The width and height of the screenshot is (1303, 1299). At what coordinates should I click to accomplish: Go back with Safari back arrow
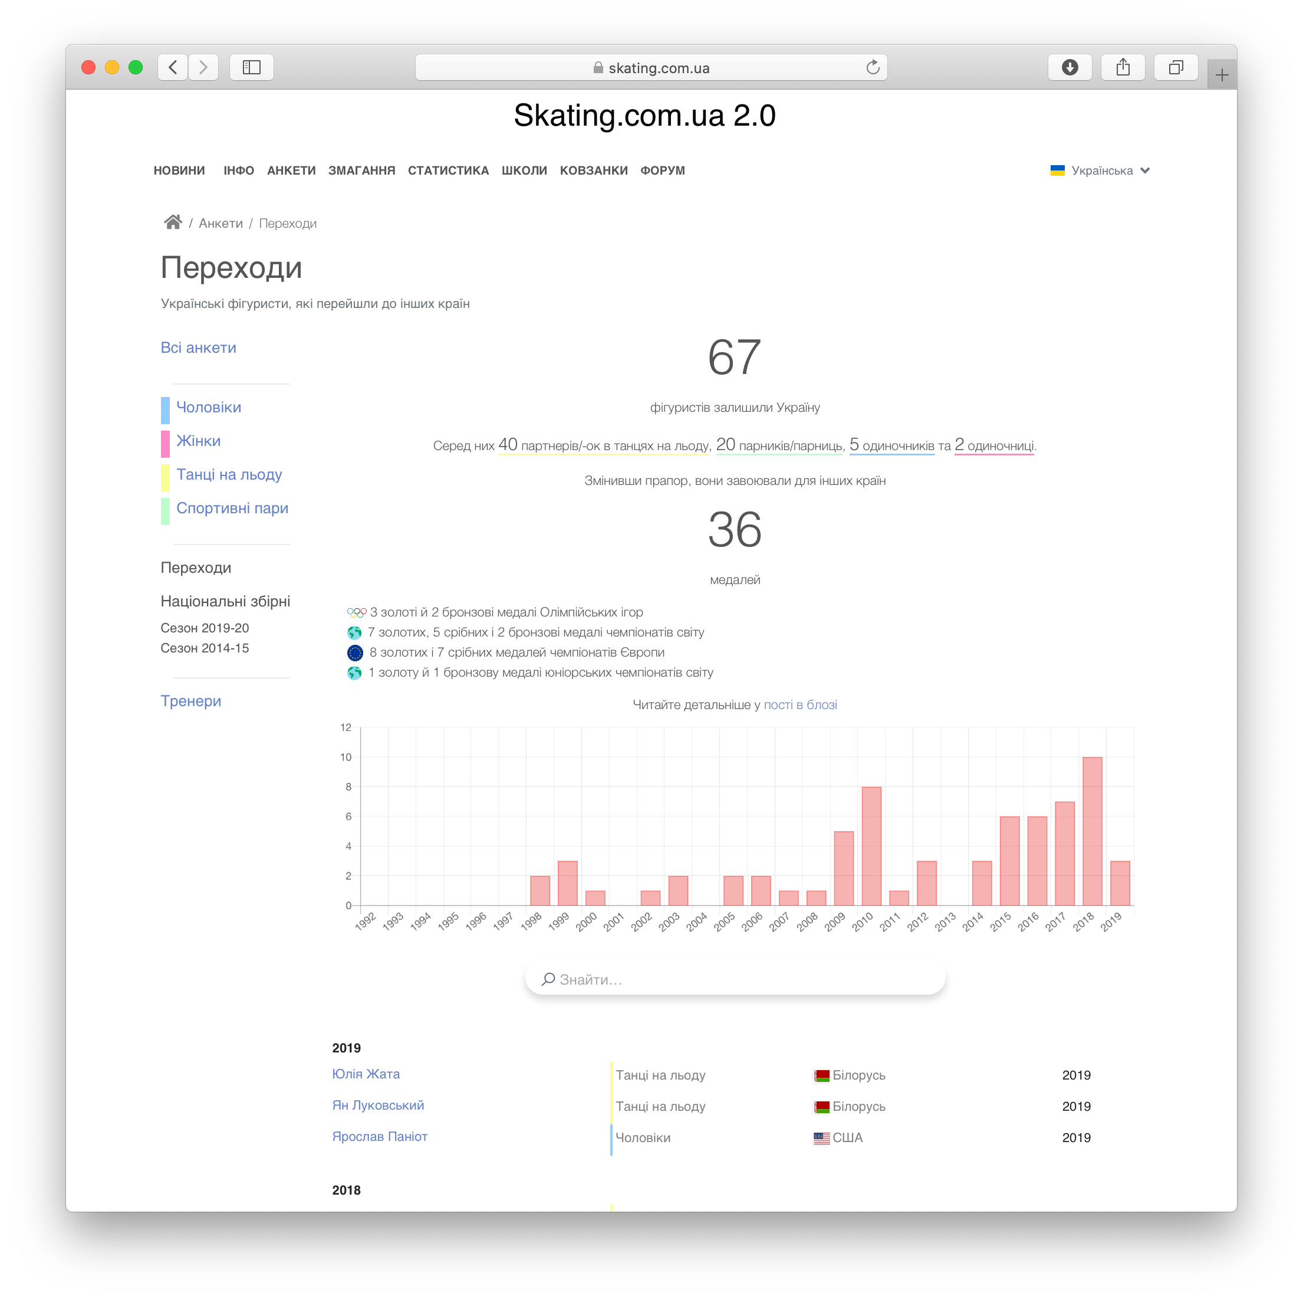click(173, 67)
